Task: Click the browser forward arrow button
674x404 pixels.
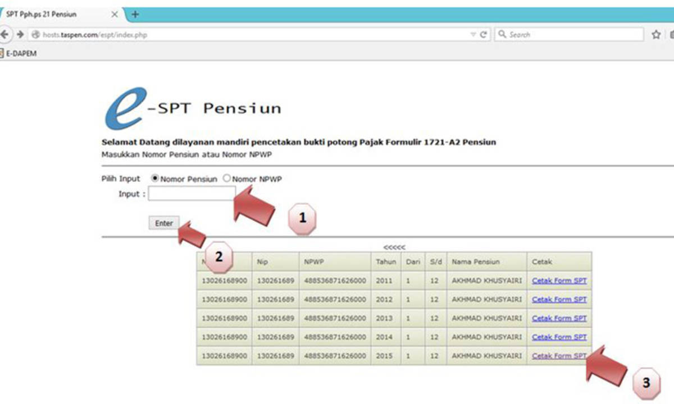Action: (20, 34)
